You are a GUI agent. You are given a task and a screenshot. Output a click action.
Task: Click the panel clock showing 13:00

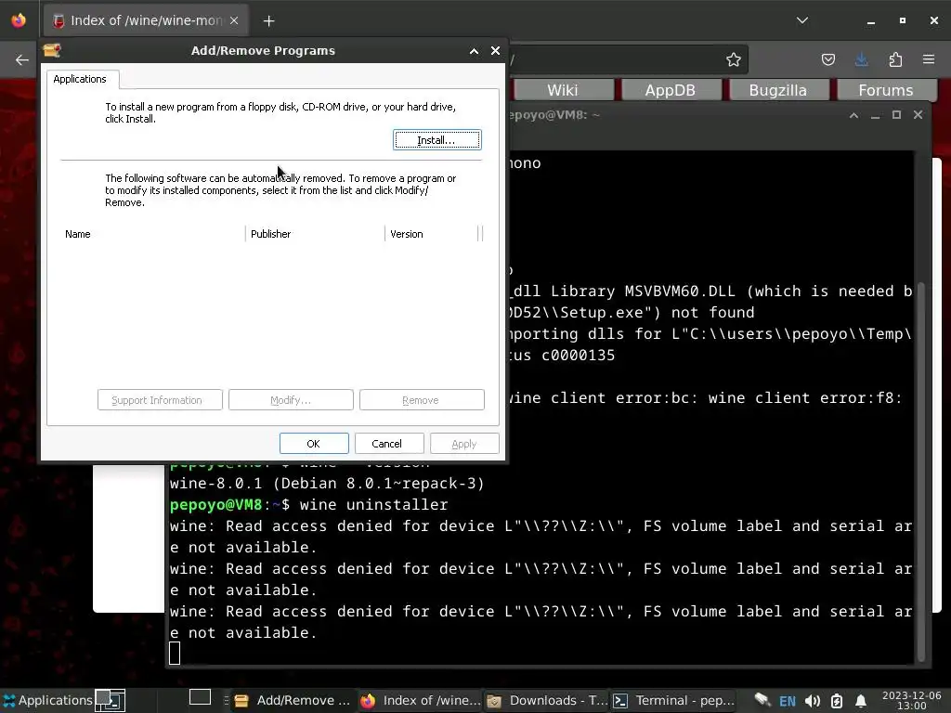point(912,700)
